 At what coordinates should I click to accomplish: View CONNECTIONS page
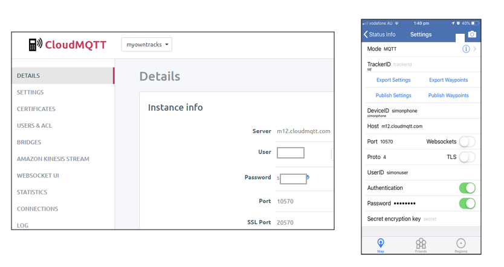tap(37, 209)
